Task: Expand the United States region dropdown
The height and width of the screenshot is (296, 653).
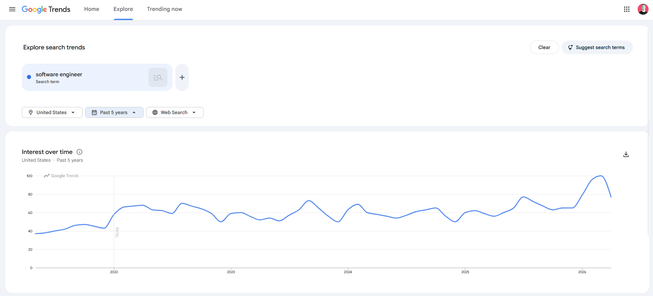Action: (x=52, y=112)
